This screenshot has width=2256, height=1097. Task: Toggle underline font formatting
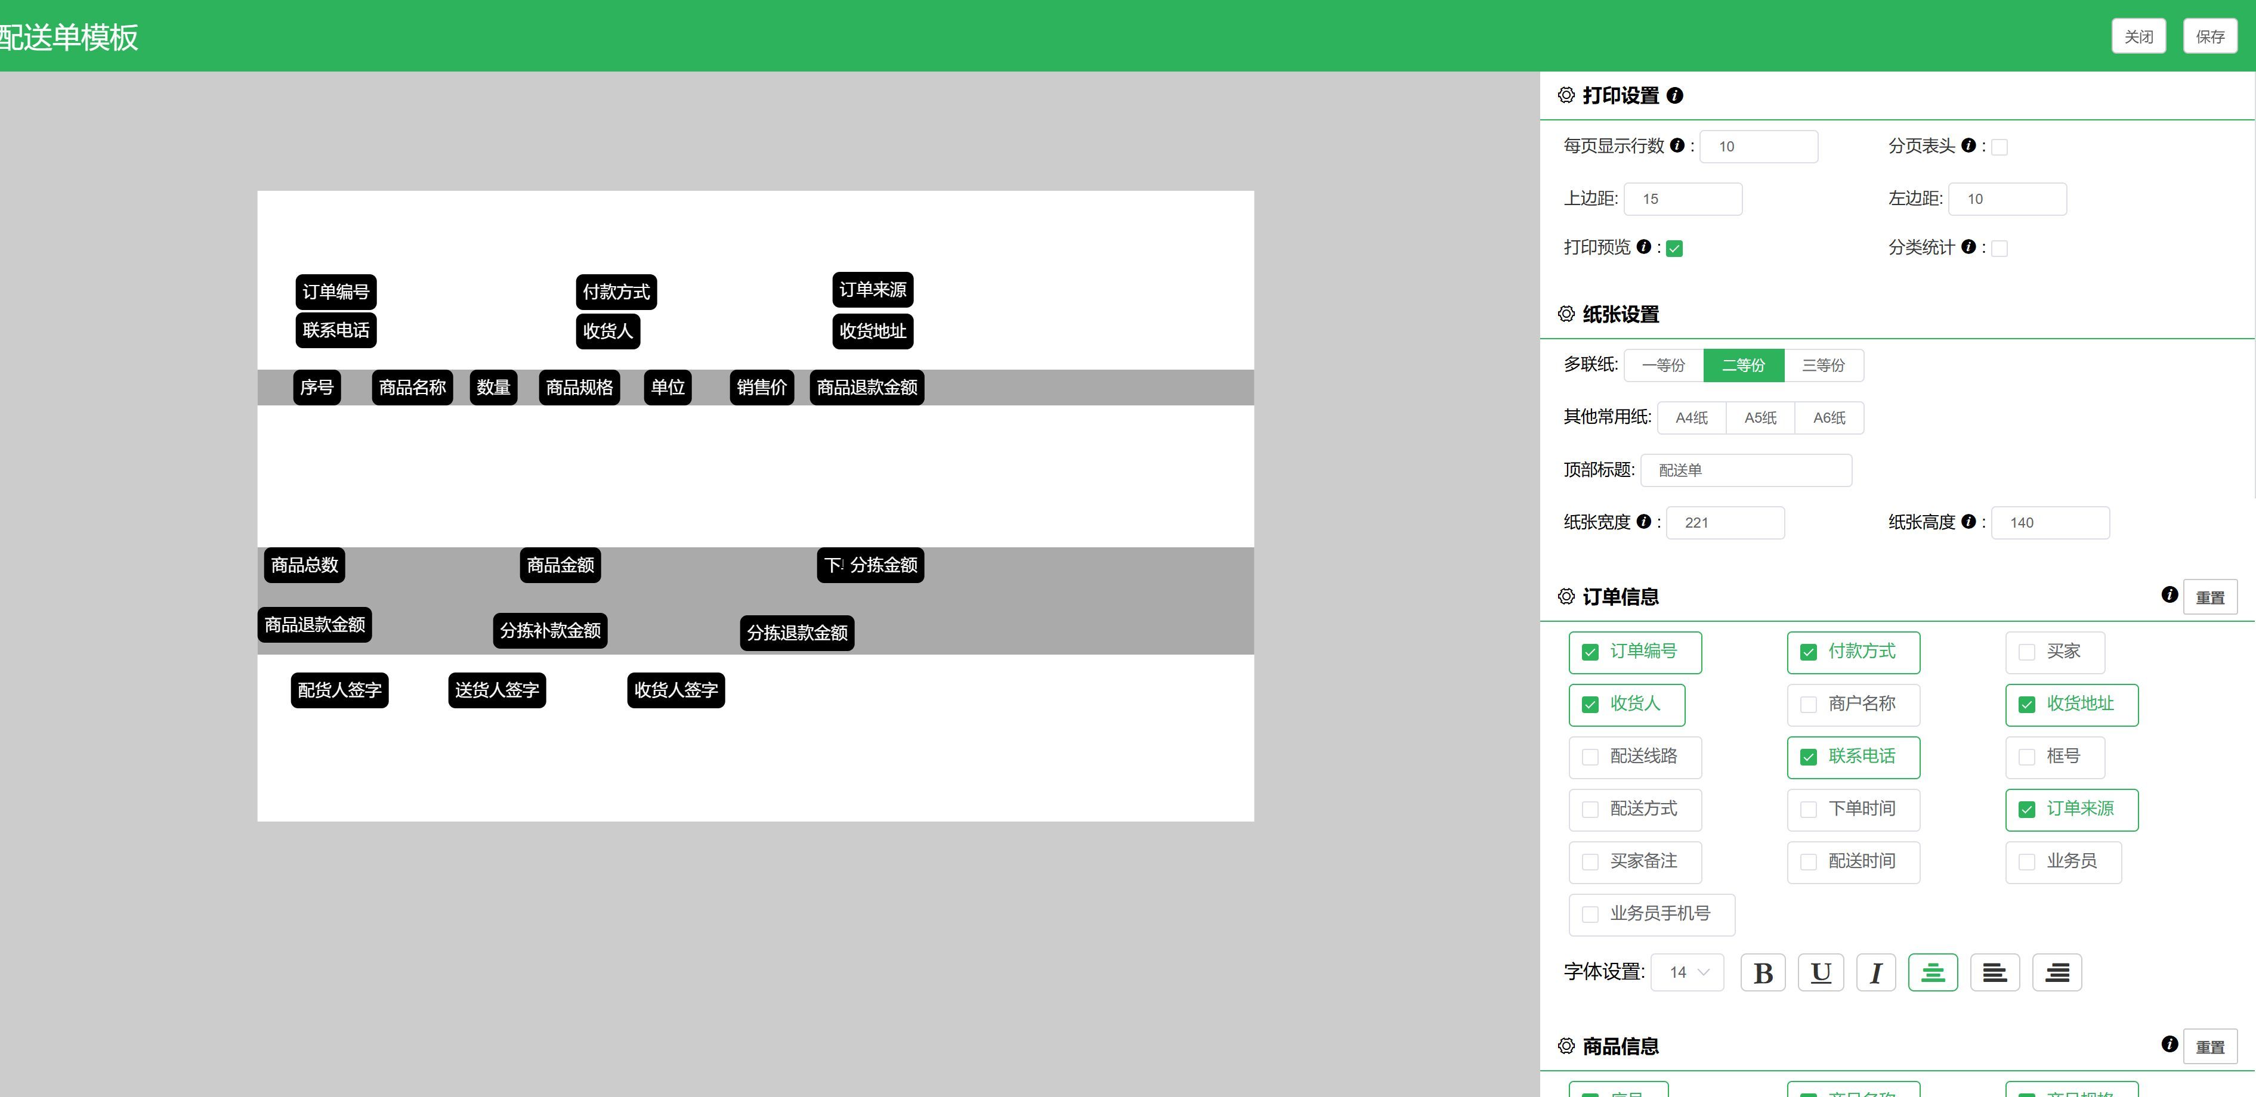(1821, 972)
